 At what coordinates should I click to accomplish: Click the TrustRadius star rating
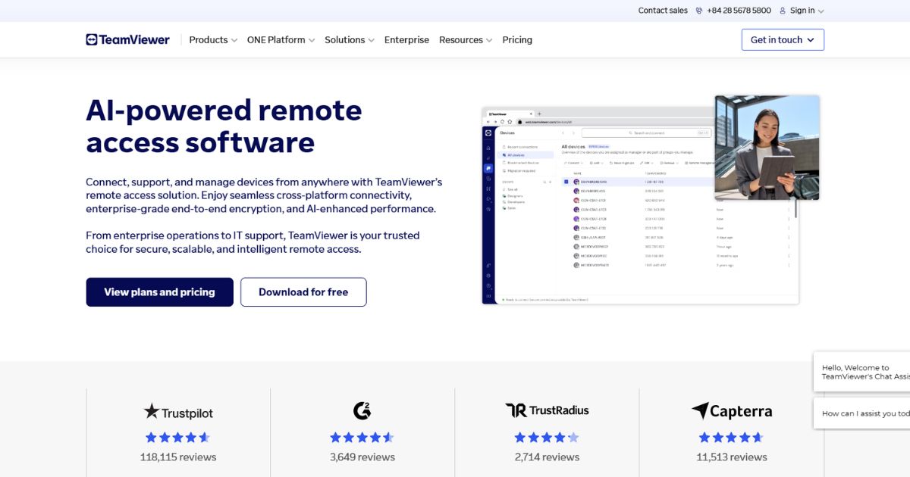(547, 437)
